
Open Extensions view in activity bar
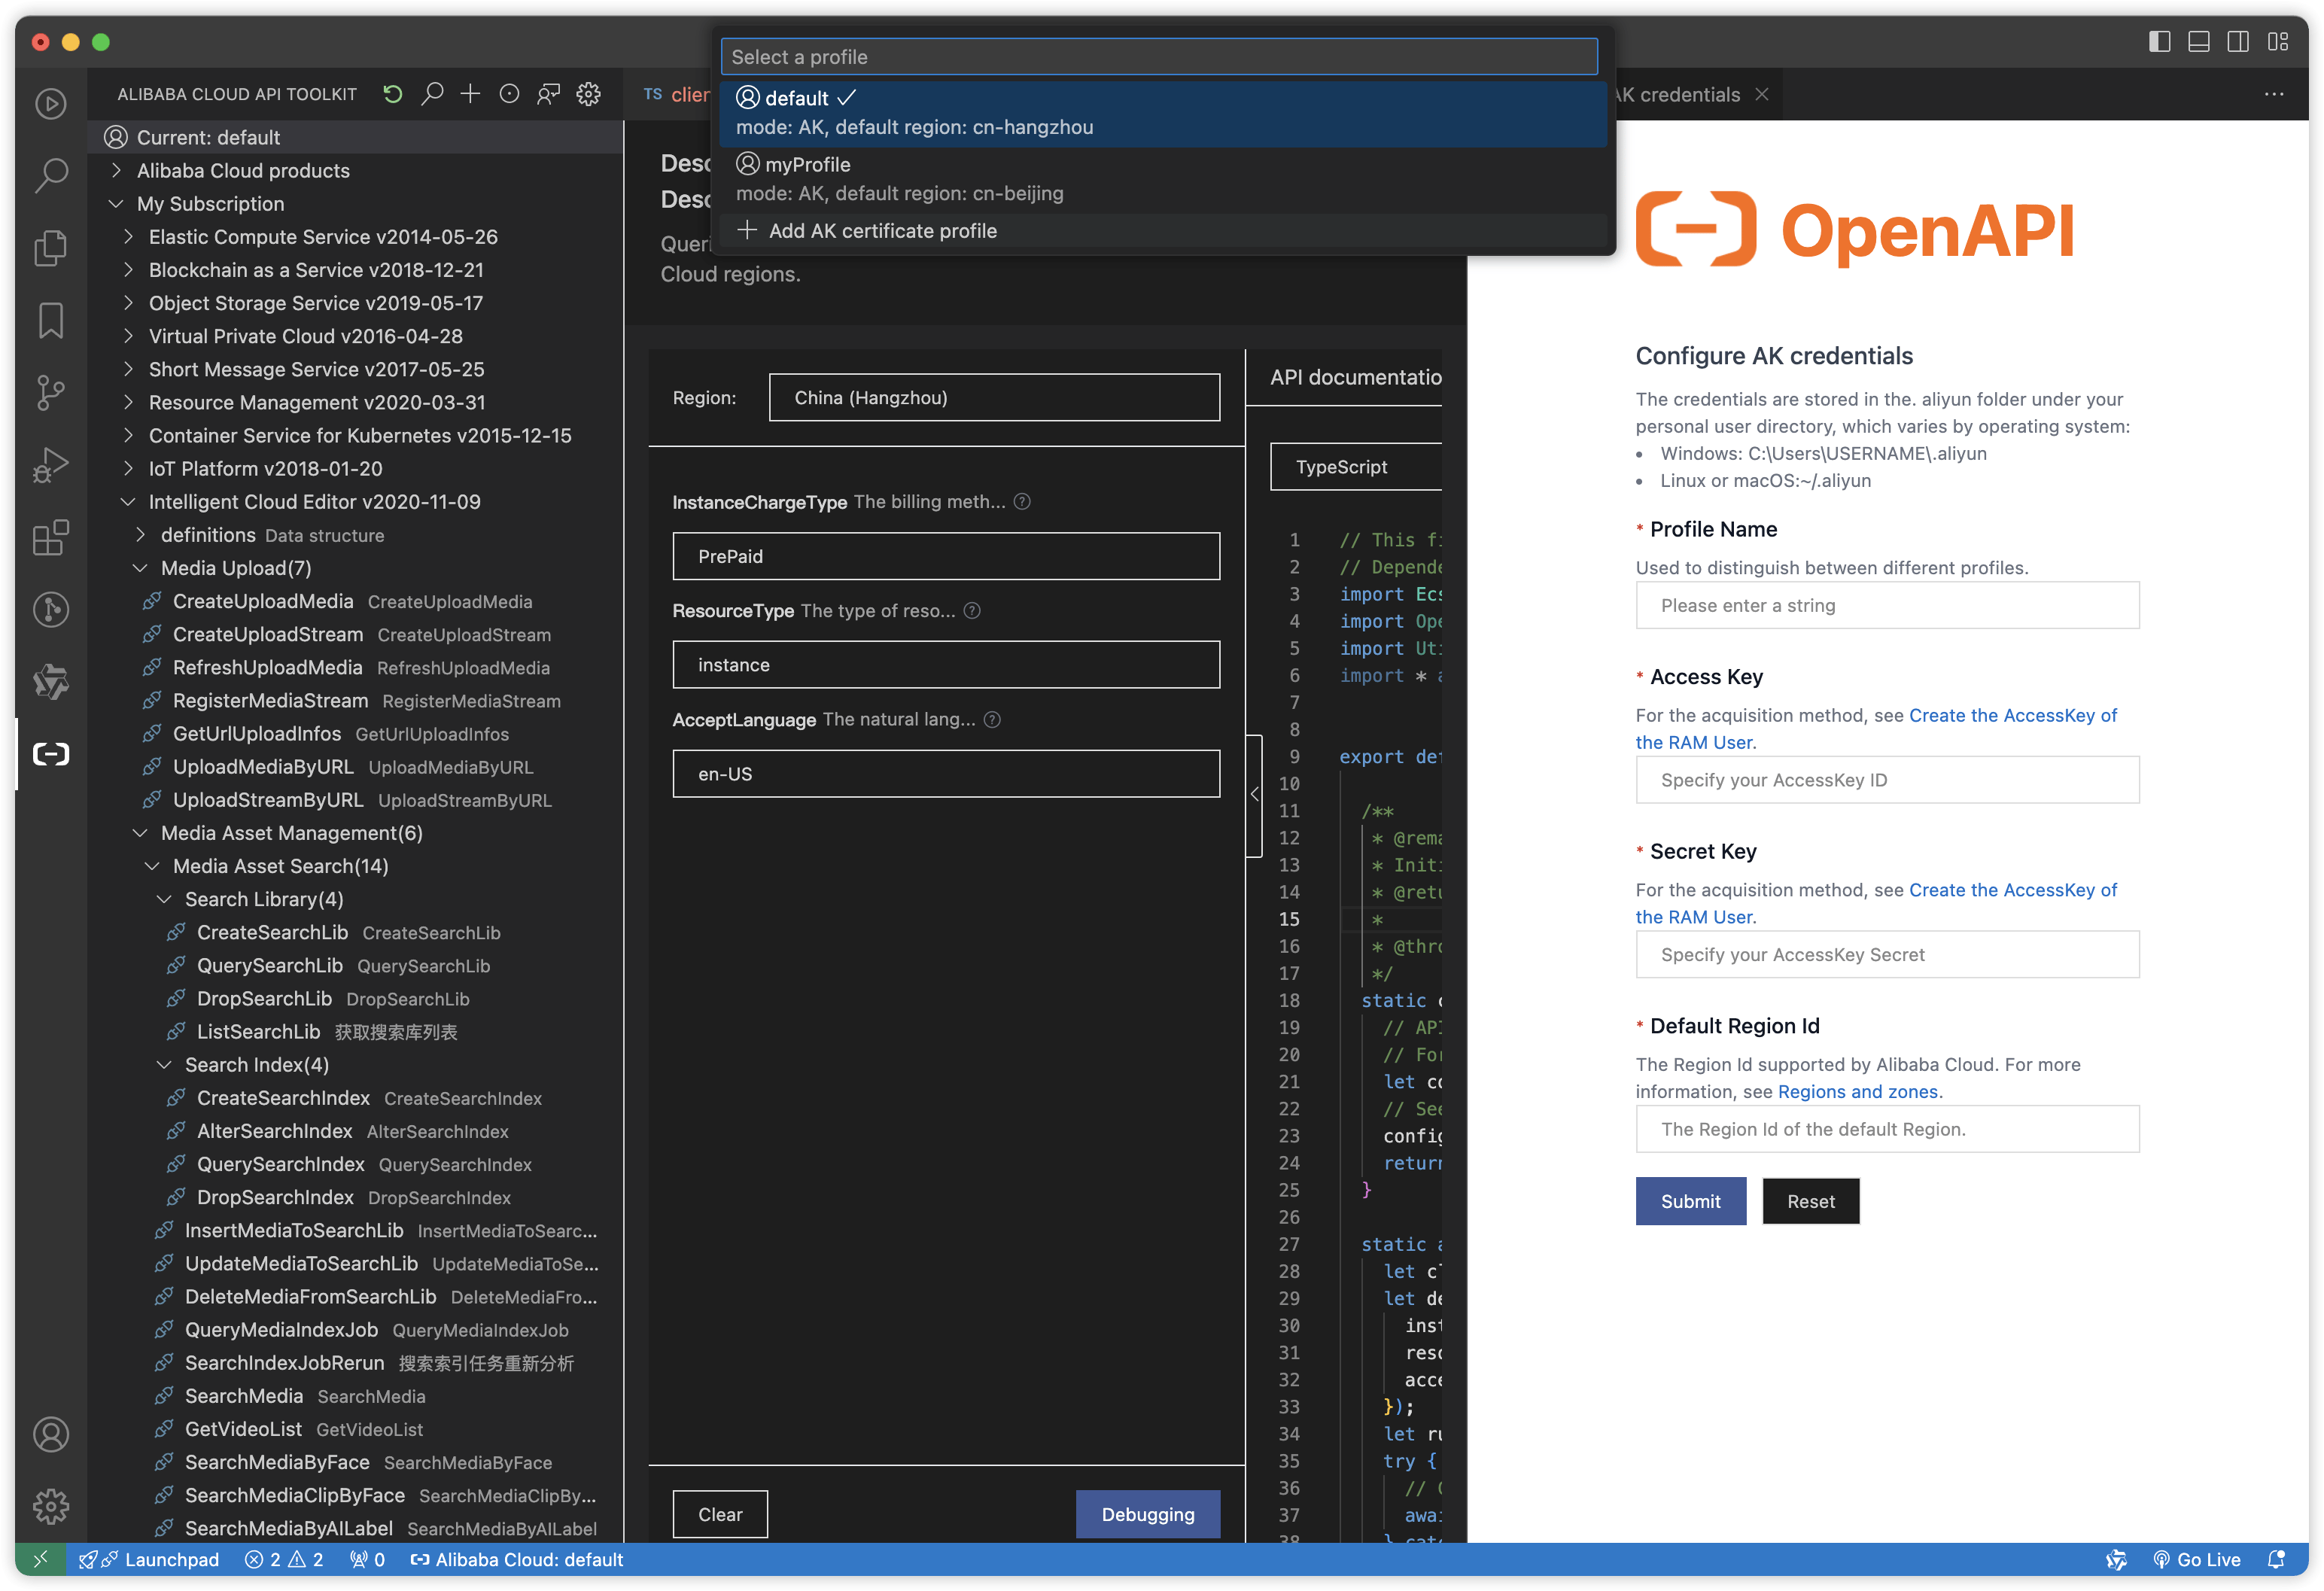51,537
